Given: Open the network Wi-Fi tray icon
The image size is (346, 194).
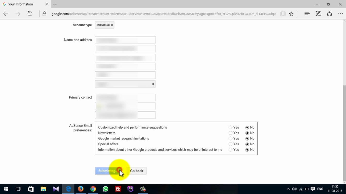Looking at the screenshot, I should [301, 189].
